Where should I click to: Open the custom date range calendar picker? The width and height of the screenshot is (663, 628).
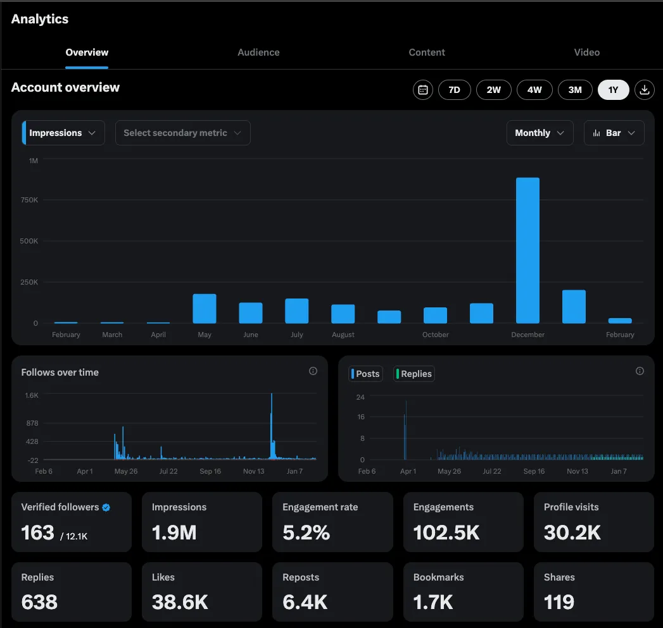click(x=422, y=90)
